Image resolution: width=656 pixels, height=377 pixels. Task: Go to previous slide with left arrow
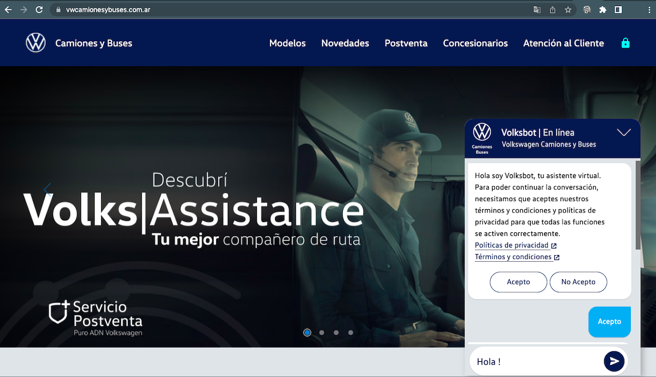click(x=48, y=190)
